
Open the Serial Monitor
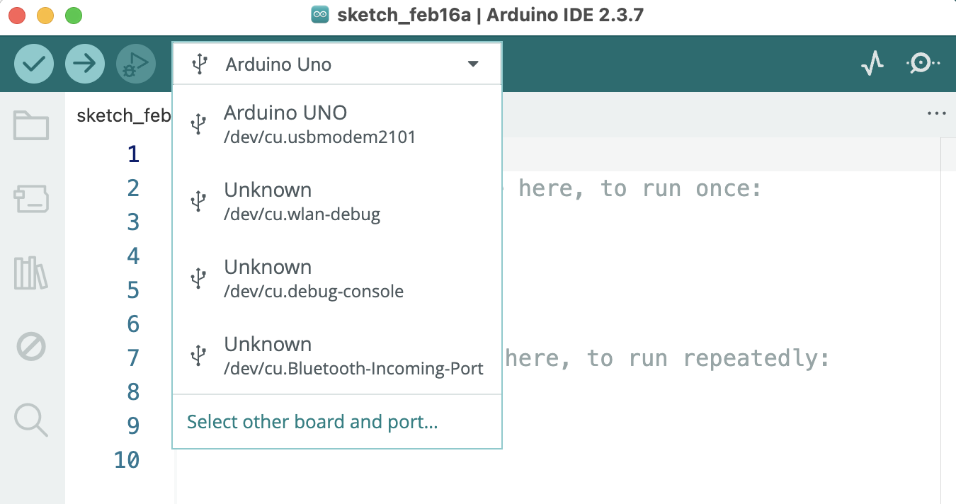click(x=922, y=64)
